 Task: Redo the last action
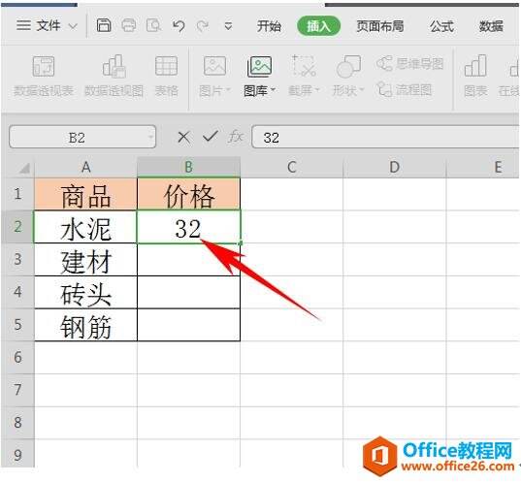coord(203,25)
